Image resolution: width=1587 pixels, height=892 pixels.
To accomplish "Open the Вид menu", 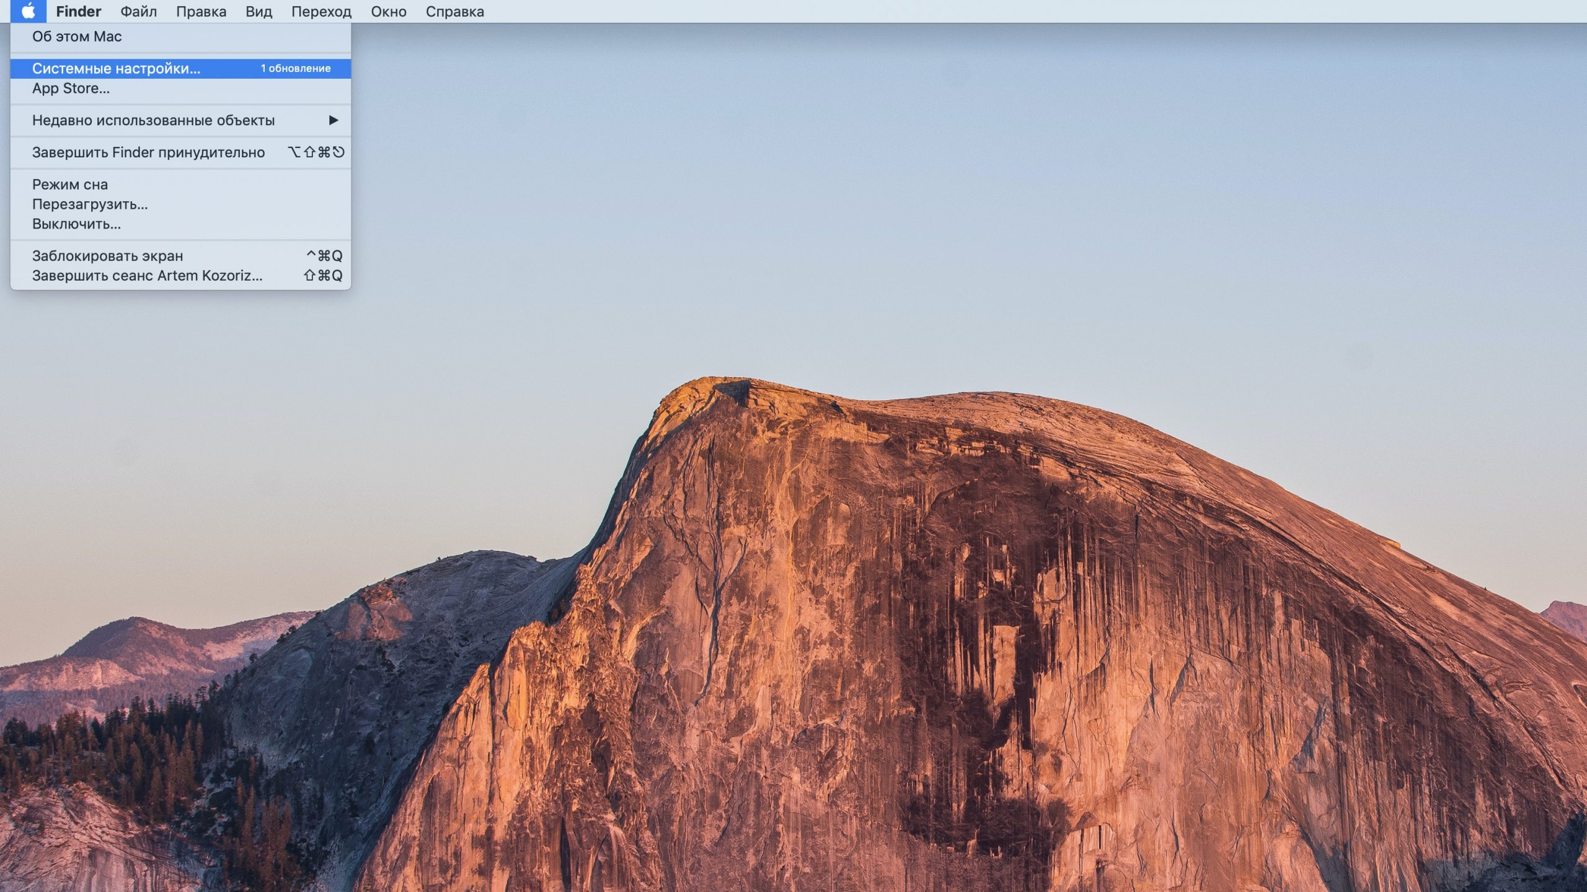I will click(259, 11).
